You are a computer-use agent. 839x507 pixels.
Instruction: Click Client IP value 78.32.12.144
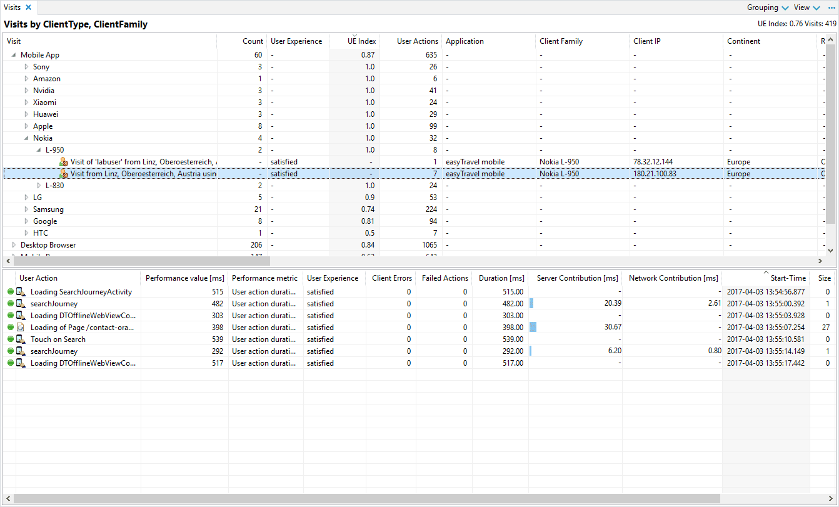coord(653,162)
